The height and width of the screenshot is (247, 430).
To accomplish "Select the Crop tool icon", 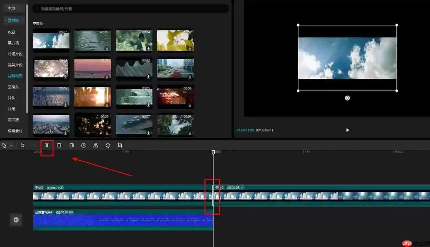I will click(x=120, y=145).
